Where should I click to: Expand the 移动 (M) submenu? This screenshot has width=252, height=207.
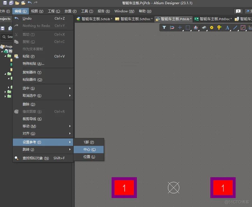pyautogui.click(x=43, y=126)
